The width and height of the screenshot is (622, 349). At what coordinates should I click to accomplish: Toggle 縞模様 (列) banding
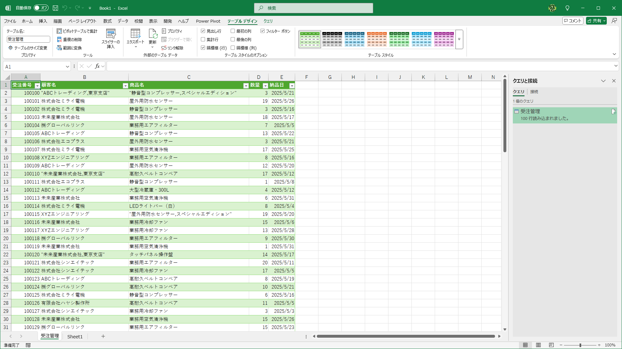[233, 48]
